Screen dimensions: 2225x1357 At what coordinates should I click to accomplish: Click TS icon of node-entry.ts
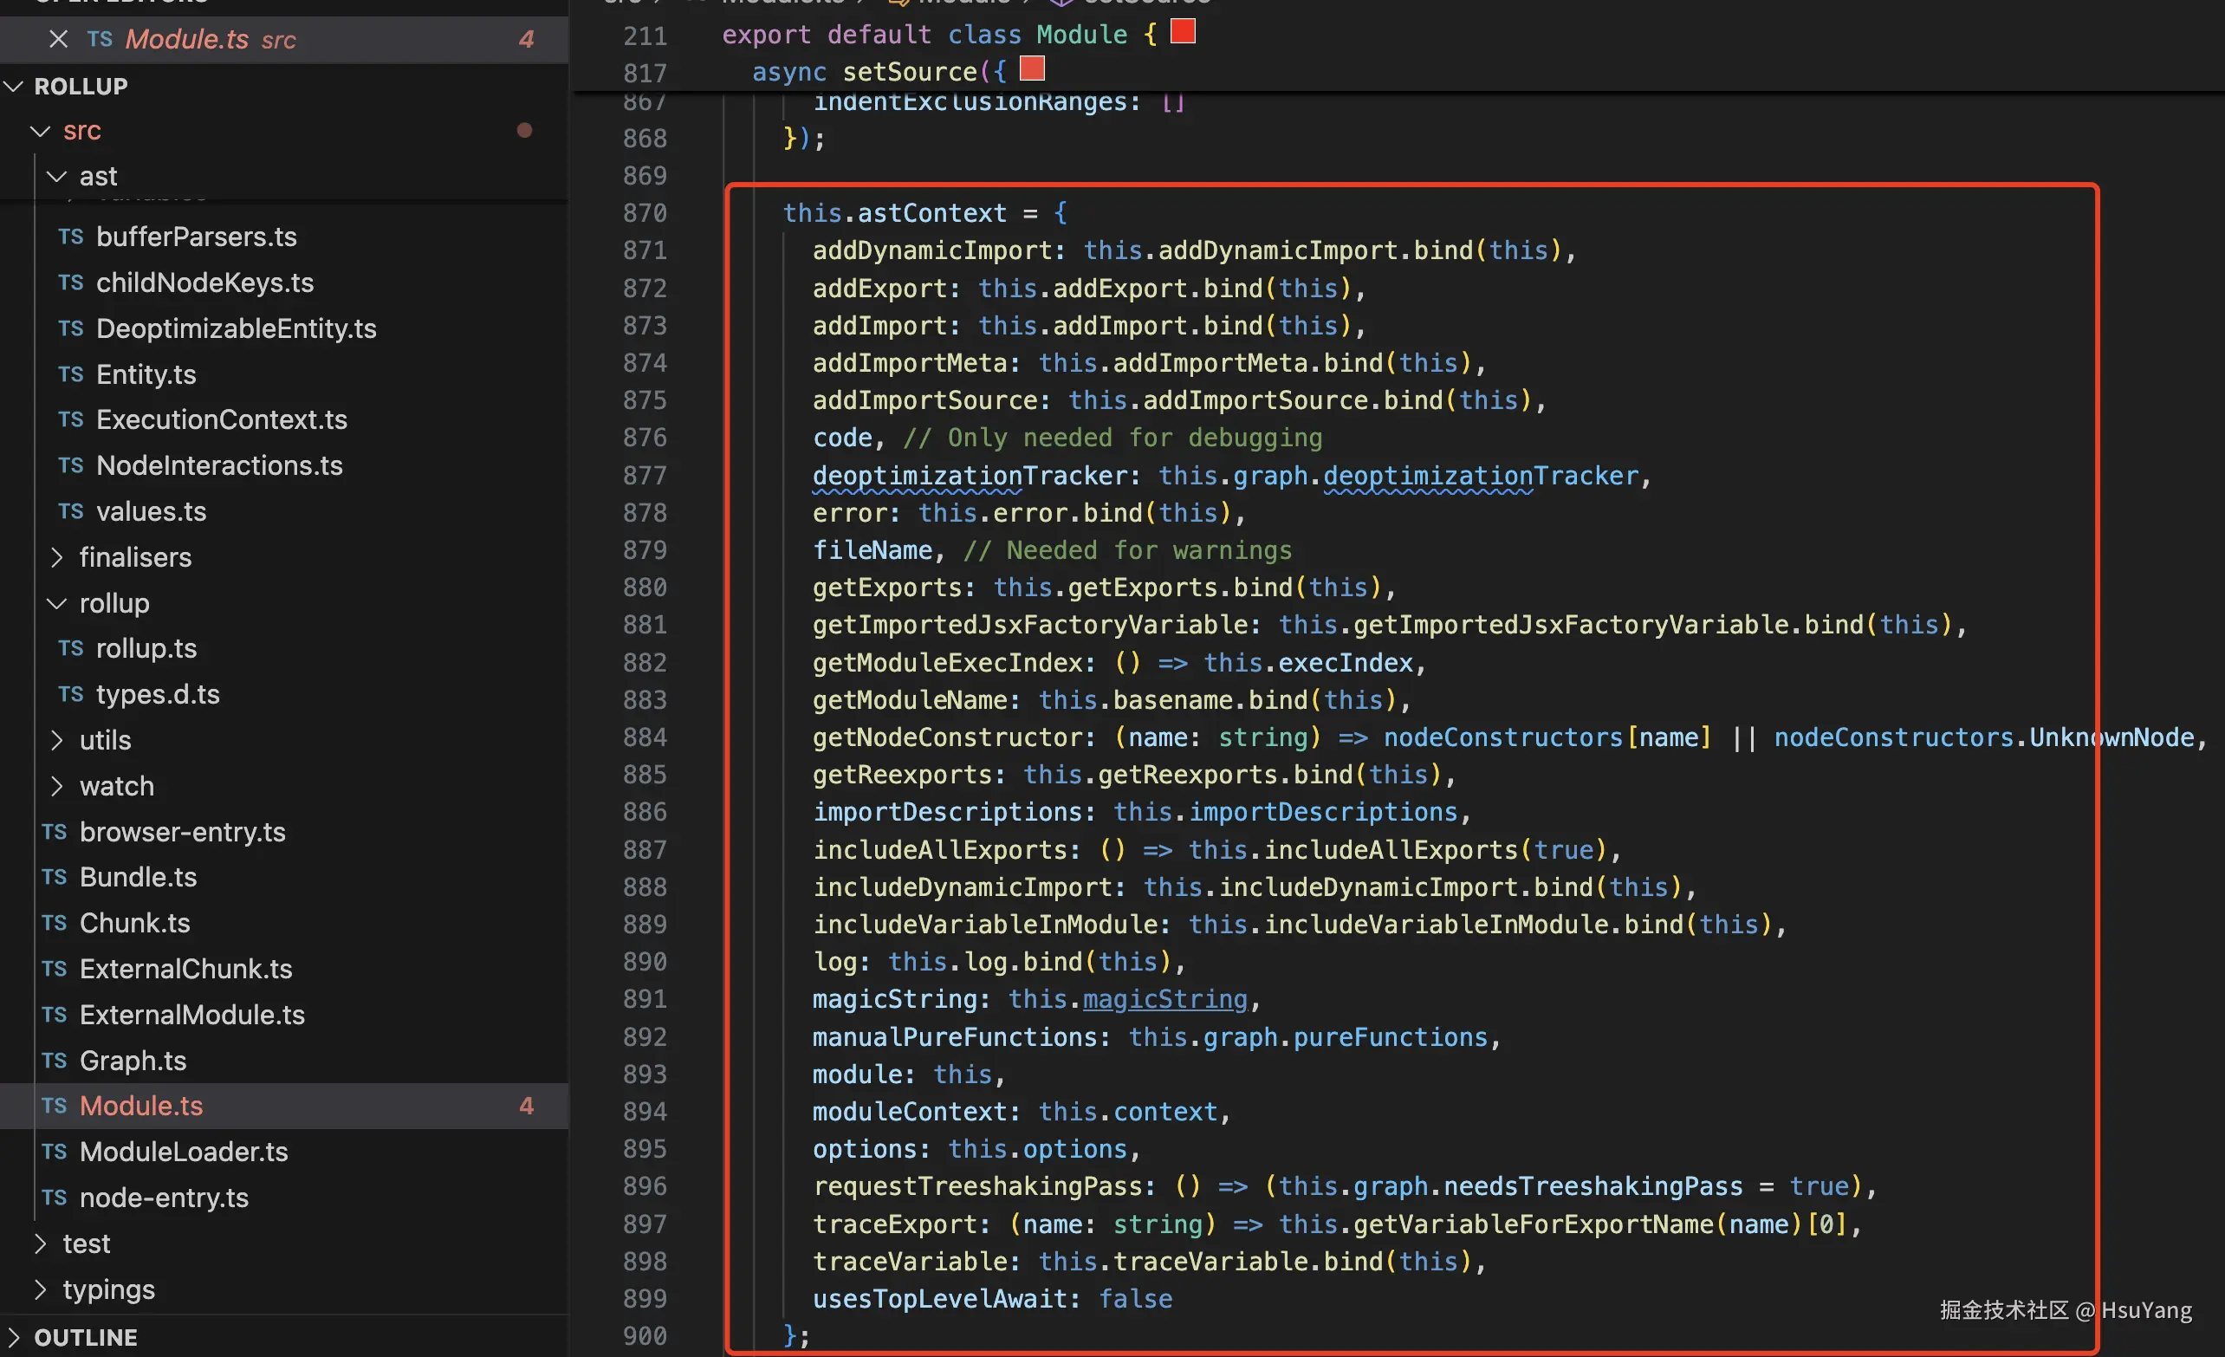55,1198
